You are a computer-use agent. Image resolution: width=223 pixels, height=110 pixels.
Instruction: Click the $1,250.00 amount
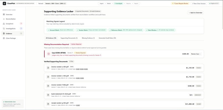[x=190, y=68]
